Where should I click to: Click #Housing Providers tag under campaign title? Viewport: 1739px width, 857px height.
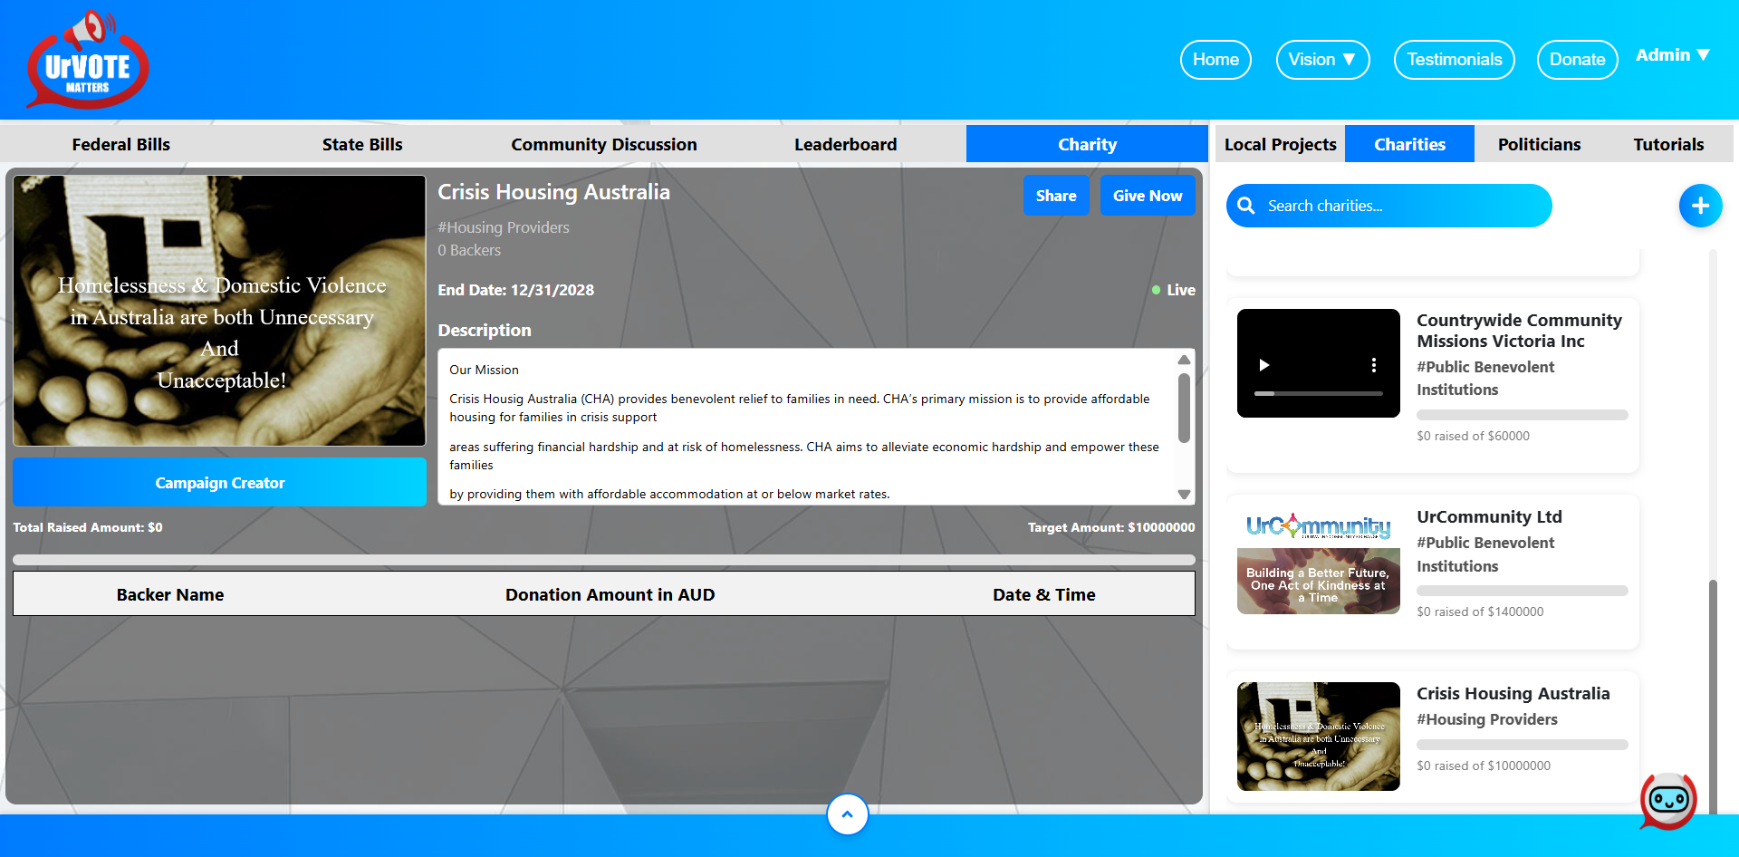[x=504, y=227]
